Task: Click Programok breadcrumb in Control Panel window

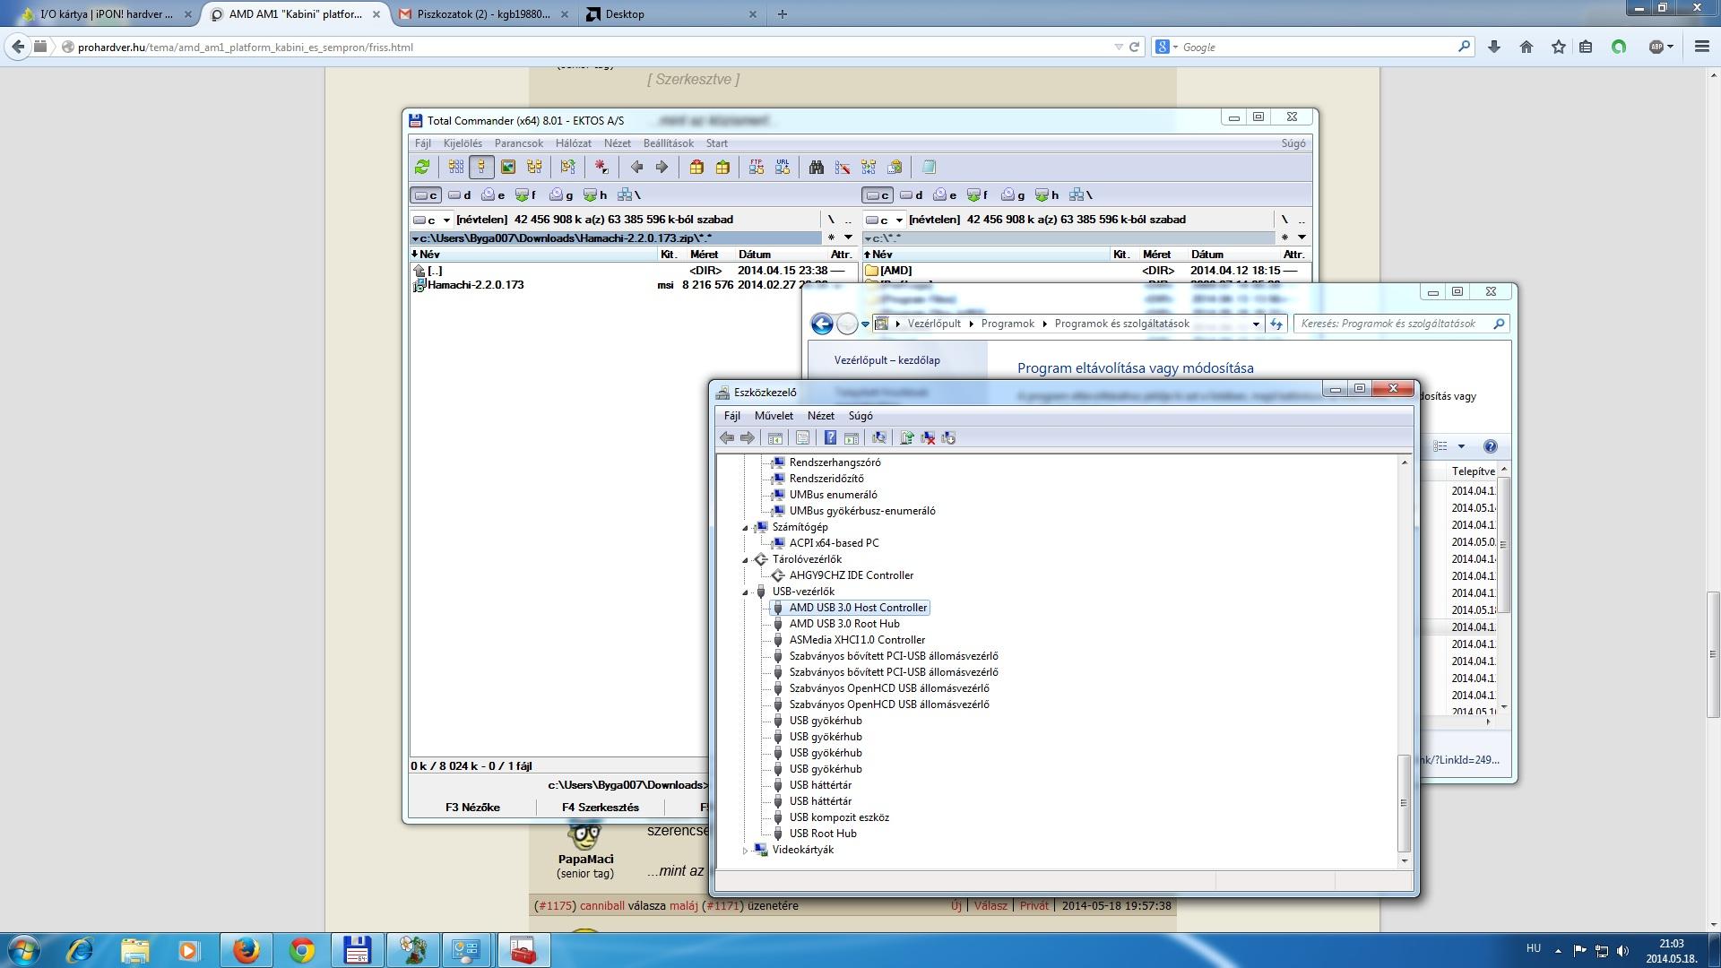Action: [1008, 324]
